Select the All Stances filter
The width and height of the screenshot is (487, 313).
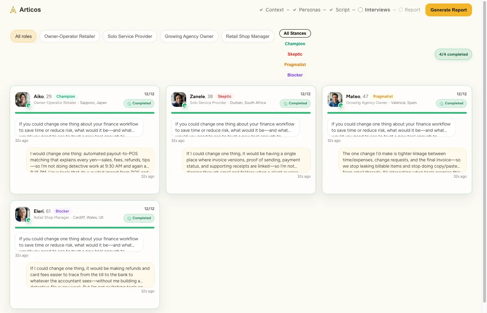tap(295, 33)
